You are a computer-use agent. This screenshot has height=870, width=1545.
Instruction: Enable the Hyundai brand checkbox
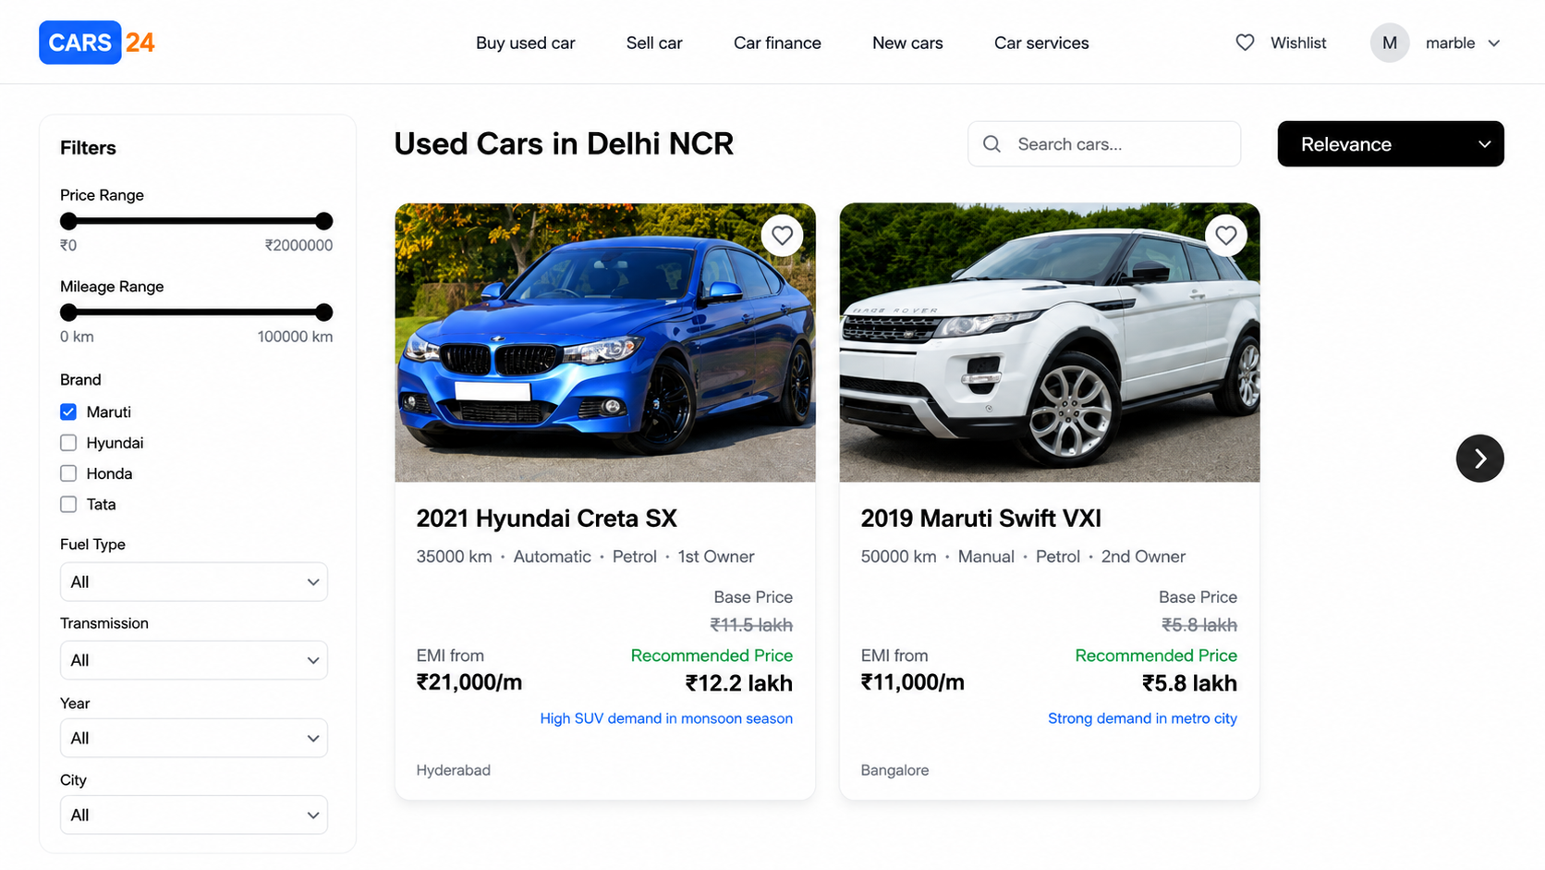click(x=68, y=443)
